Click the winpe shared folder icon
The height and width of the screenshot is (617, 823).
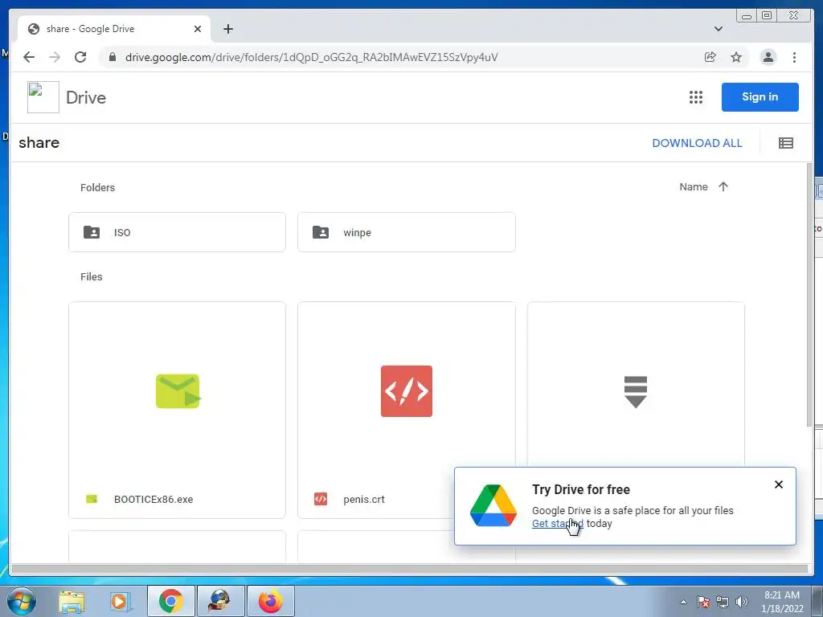click(x=320, y=232)
